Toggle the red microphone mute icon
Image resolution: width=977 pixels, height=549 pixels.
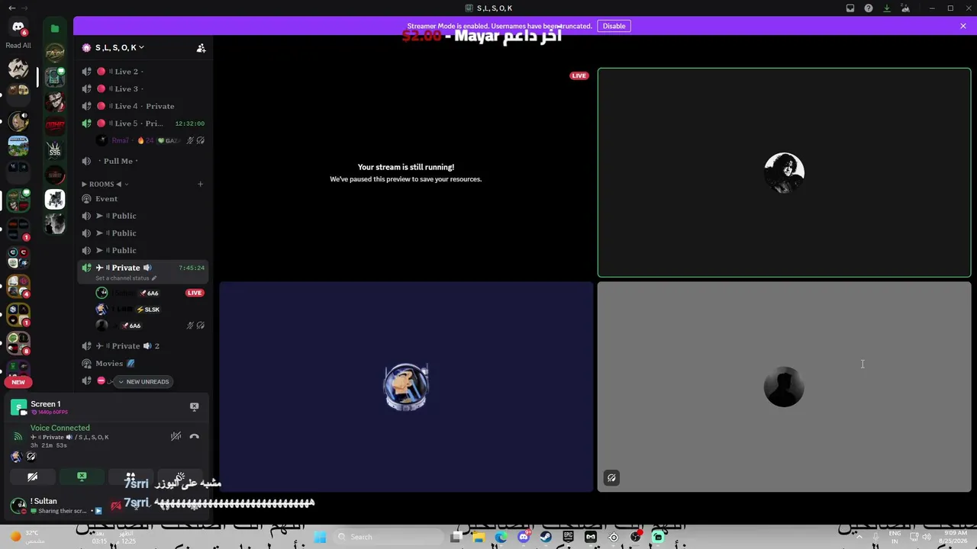116,506
